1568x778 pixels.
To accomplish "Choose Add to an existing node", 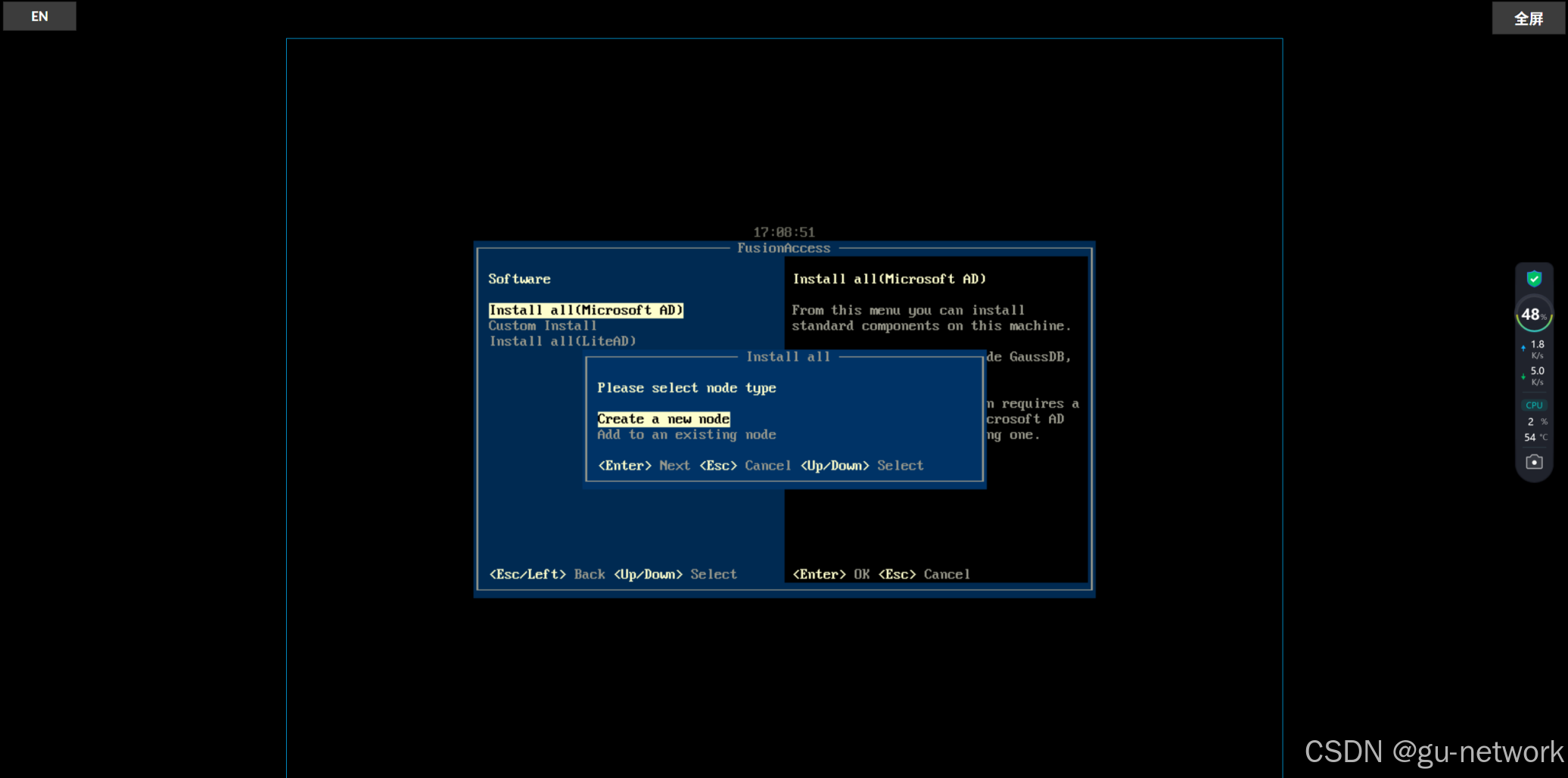I will tap(686, 435).
